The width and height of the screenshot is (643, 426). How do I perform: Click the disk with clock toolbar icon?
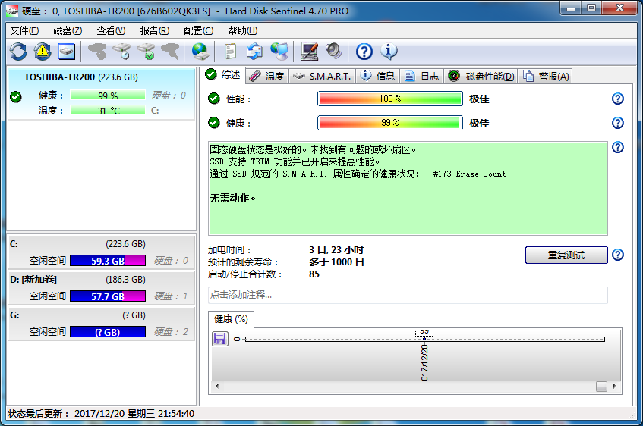pyautogui.click(x=121, y=52)
